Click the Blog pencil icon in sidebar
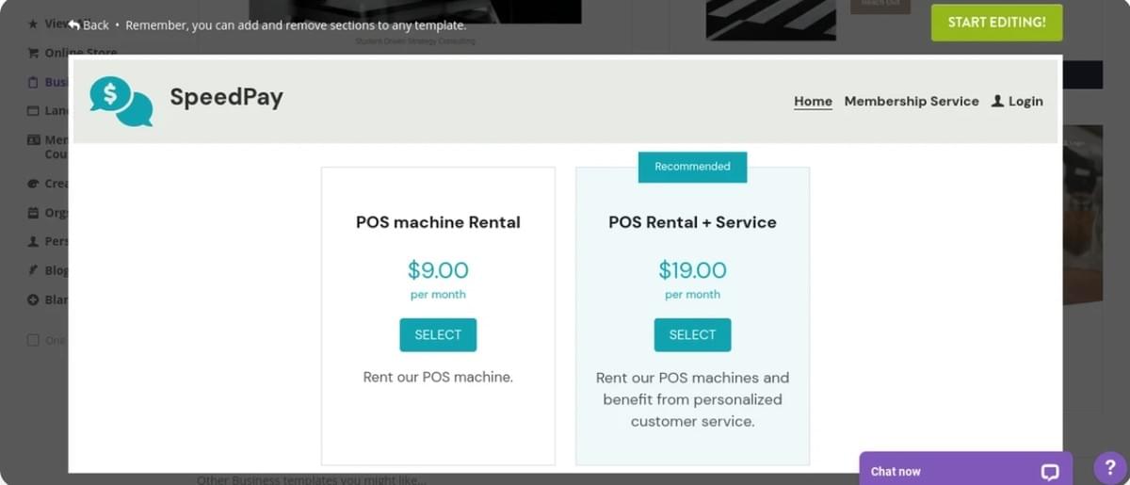Viewport: 1130px width, 485px height. (x=34, y=270)
